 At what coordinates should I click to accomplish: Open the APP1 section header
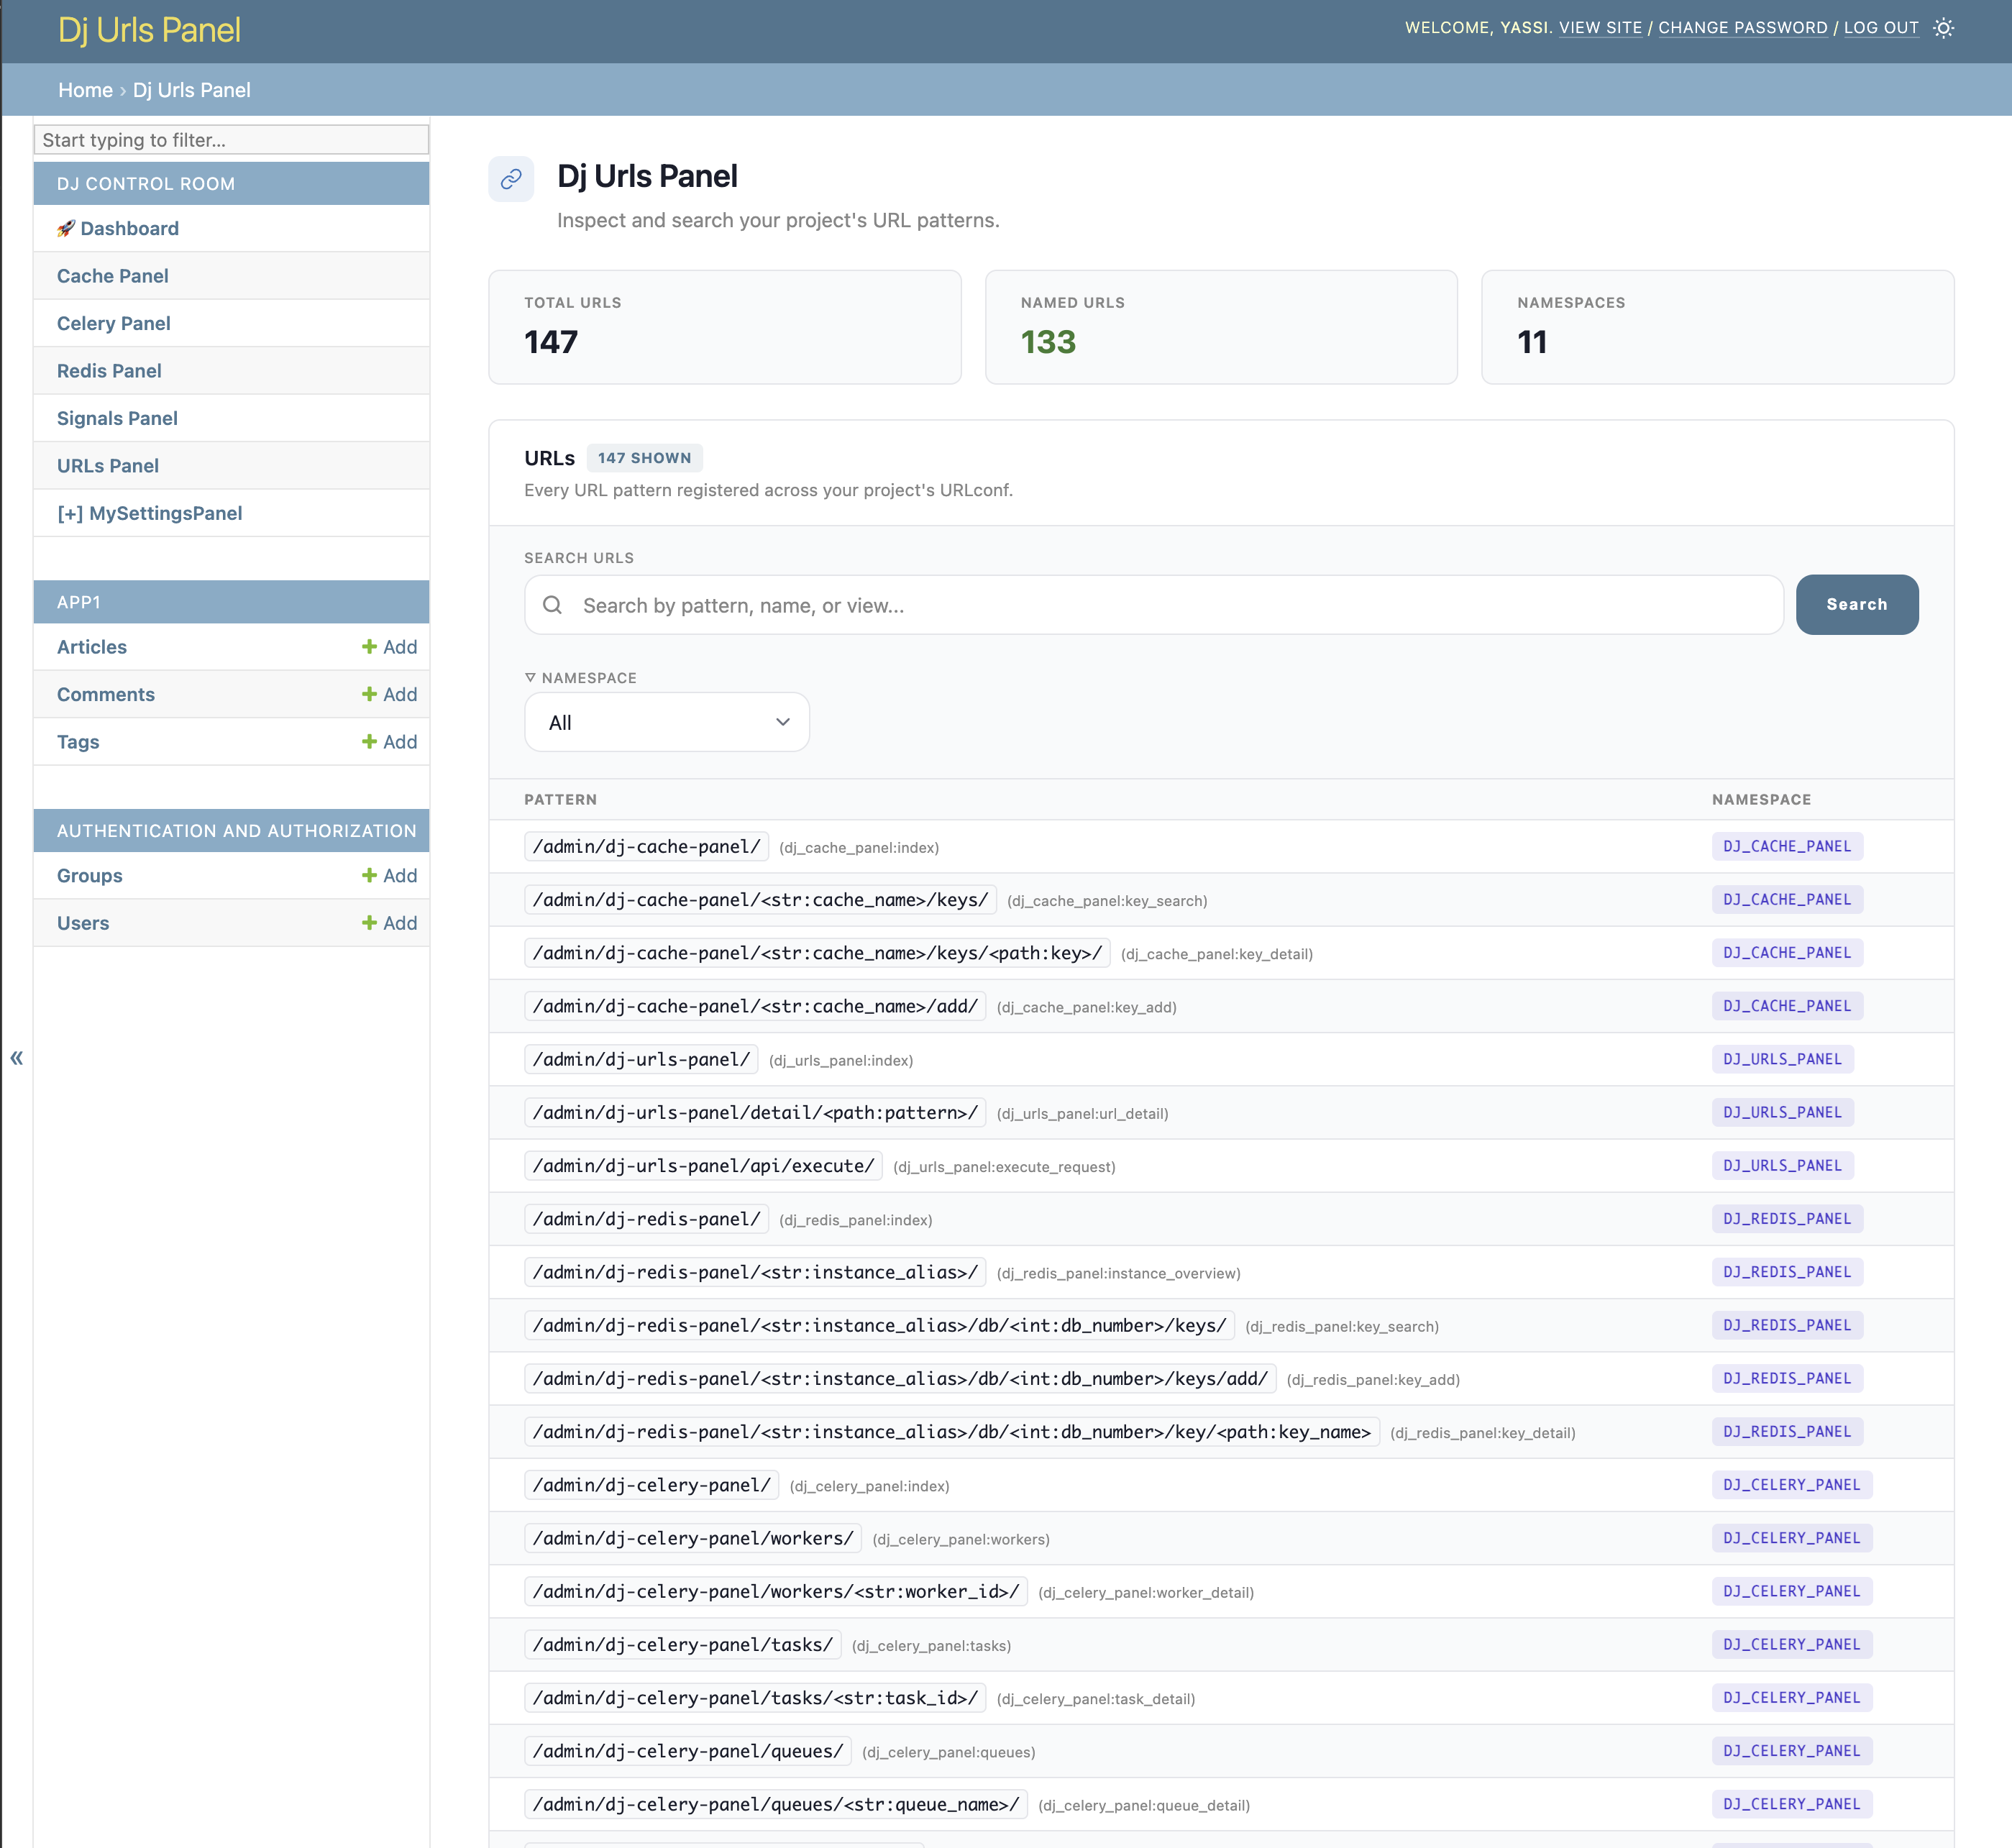tap(79, 602)
